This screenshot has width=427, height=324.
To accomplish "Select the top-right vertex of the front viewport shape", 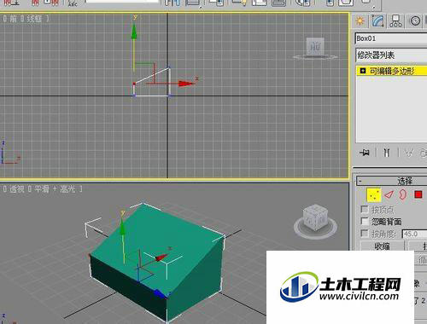I will pos(169,67).
